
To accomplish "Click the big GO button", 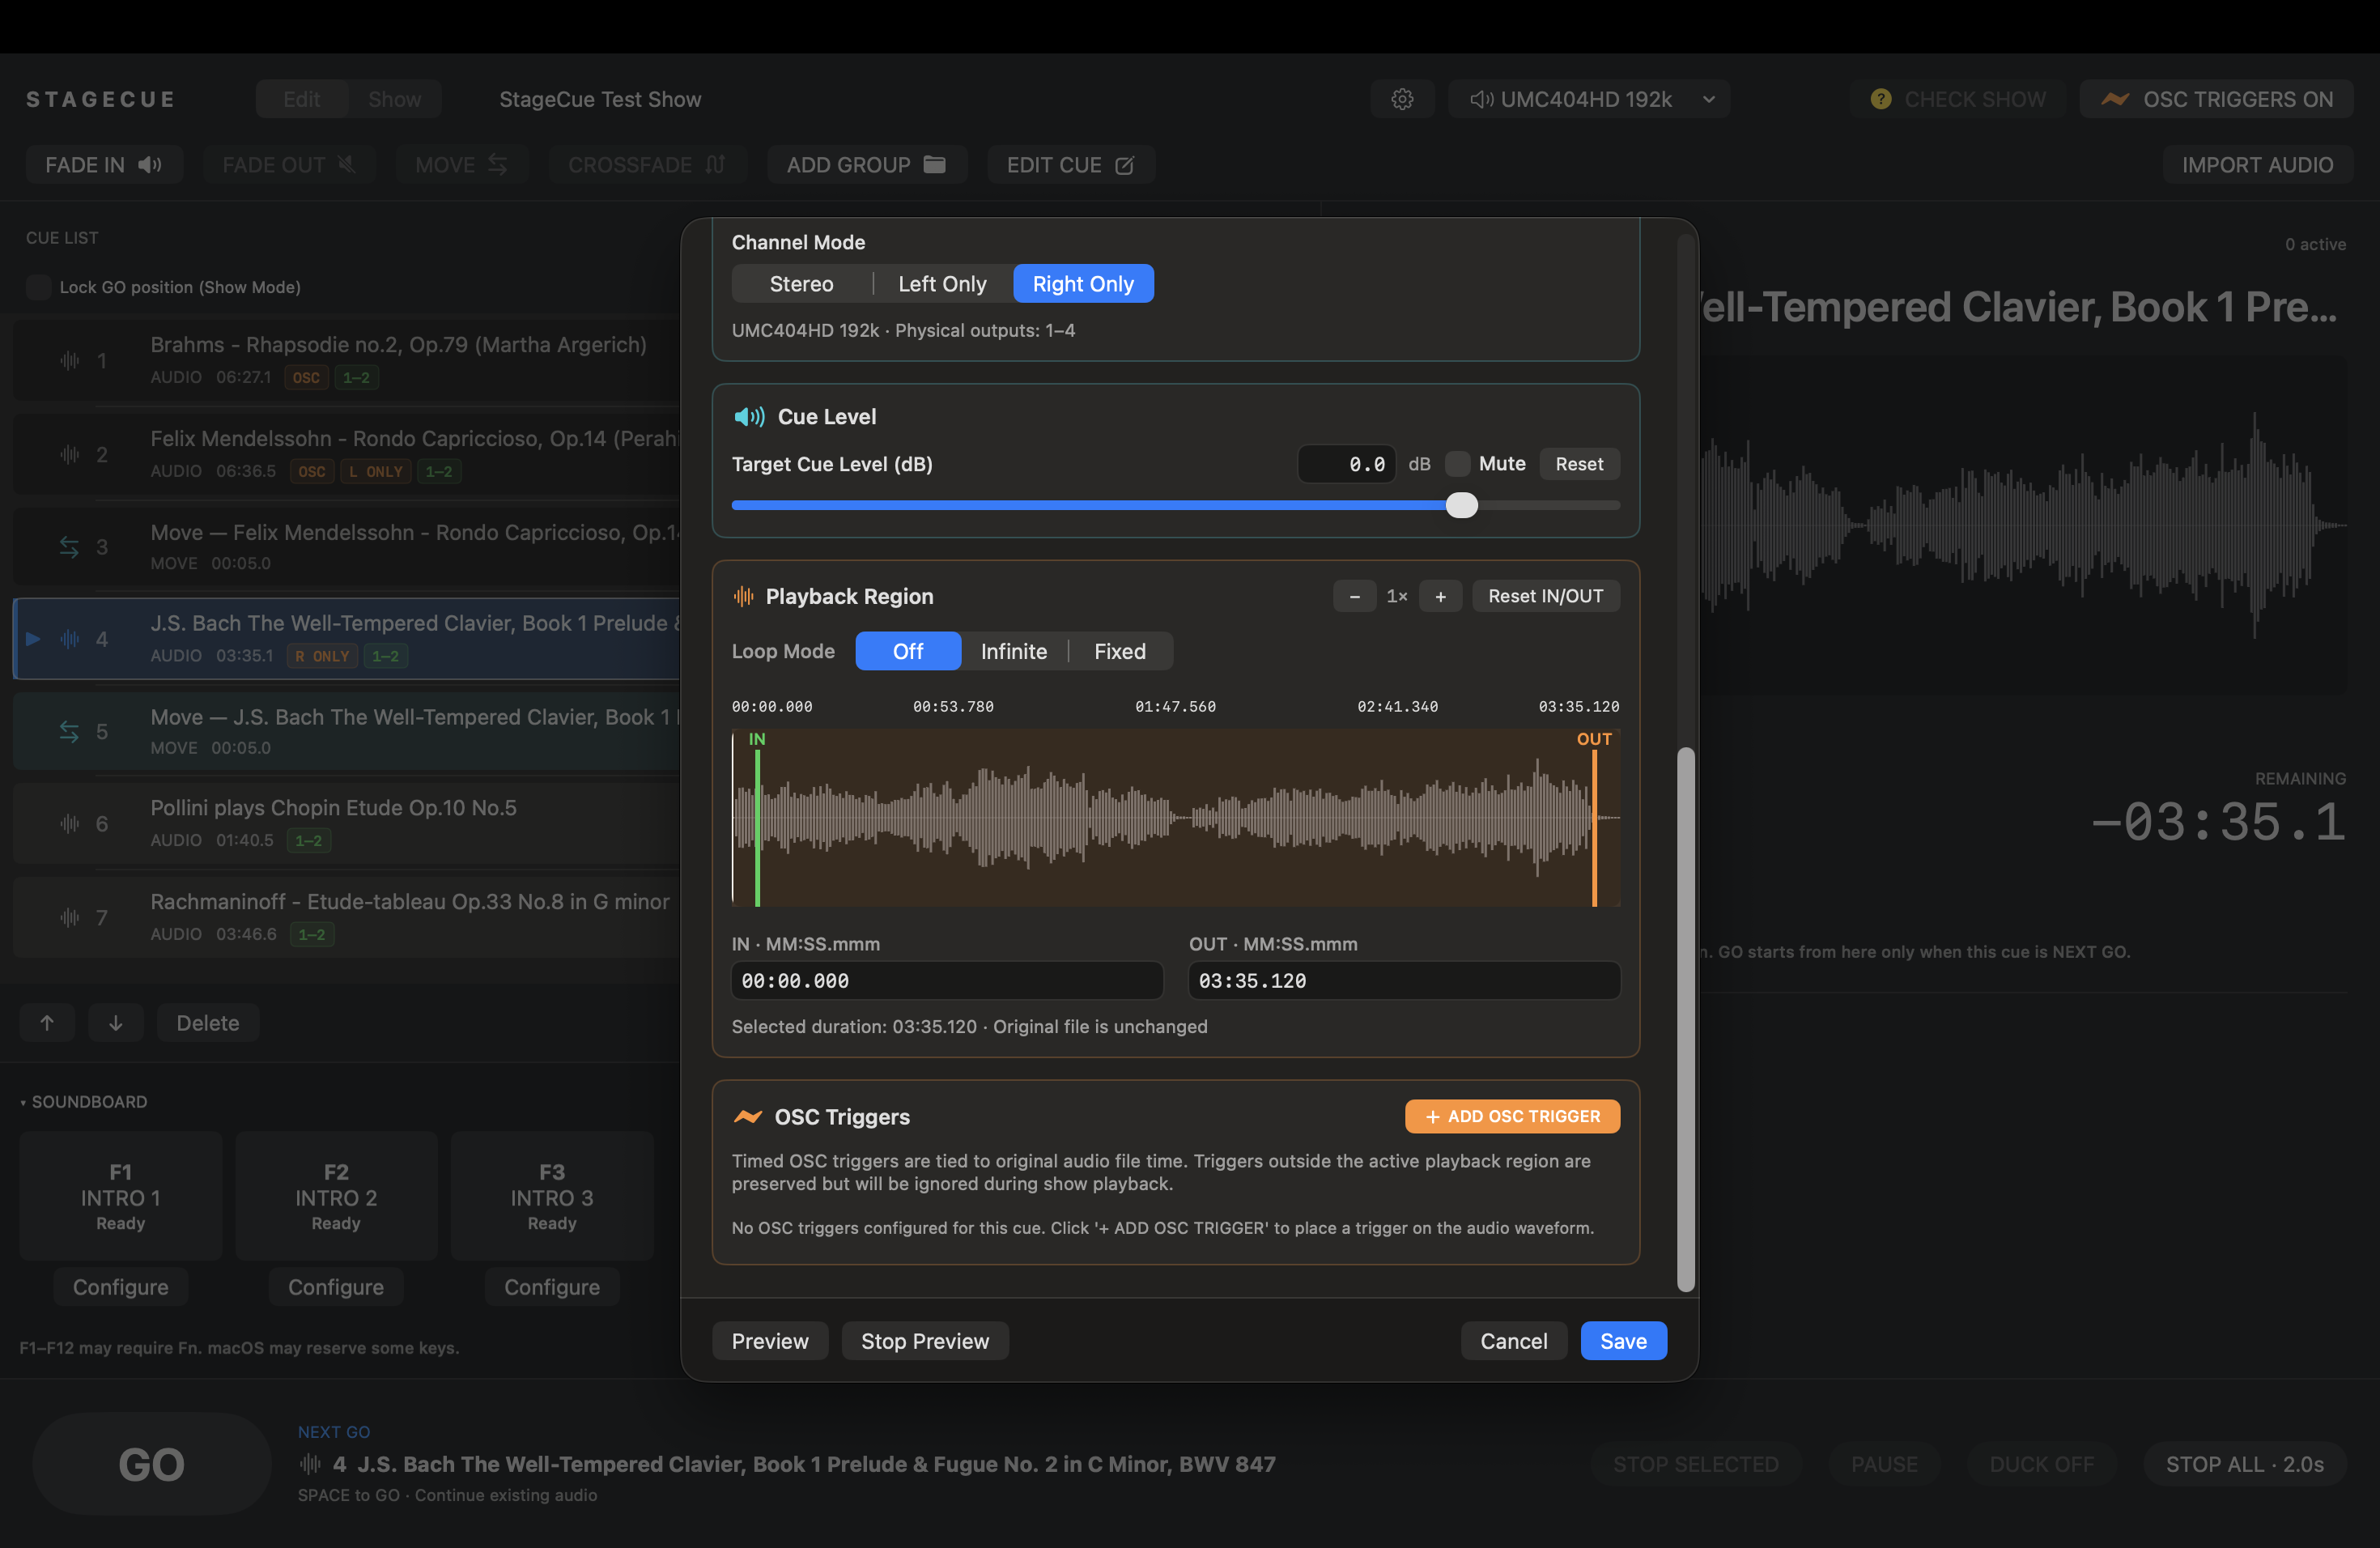I will (x=151, y=1464).
